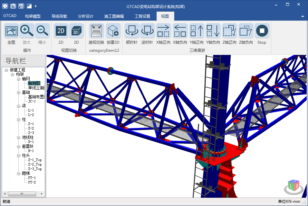Image resolution: width=308 pixels, height=206 pixels.
Task: Rotate view clockwise with 顺时针
Action: tap(132, 31)
